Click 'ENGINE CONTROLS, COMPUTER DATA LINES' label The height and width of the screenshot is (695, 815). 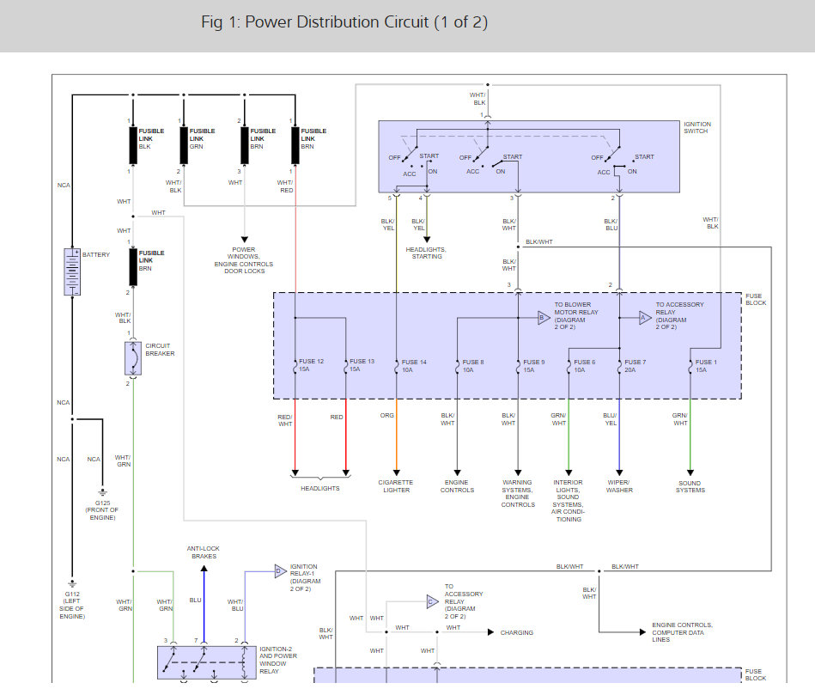pos(682,632)
